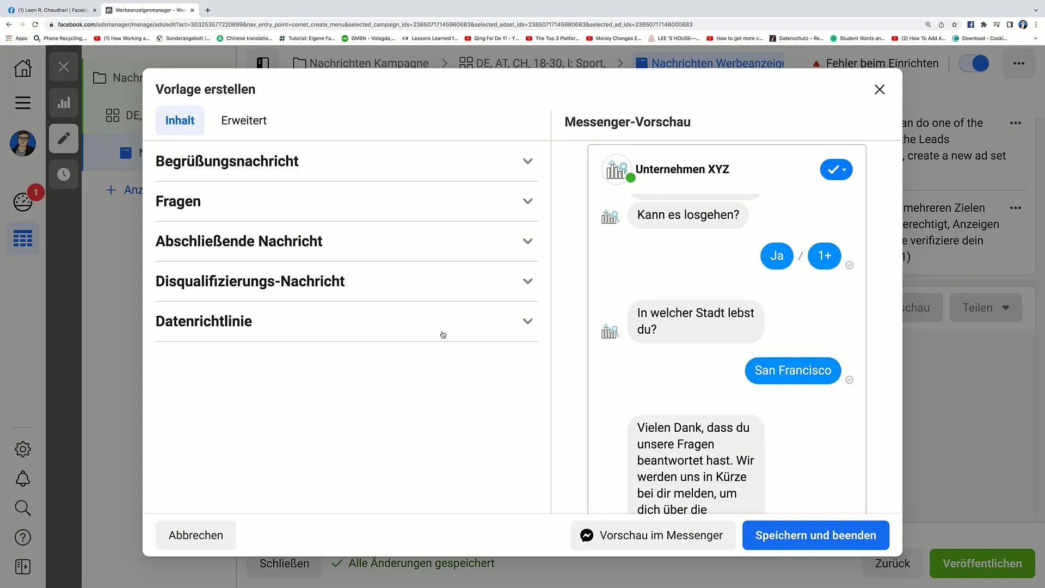Click the San Francisco reply bubble

point(792,371)
